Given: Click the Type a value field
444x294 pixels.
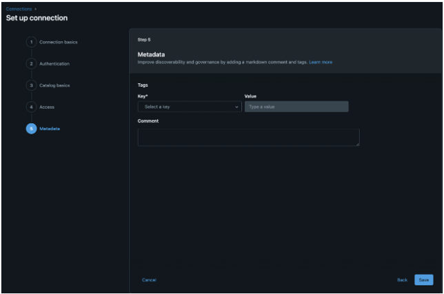Looking at the screenshot, I should (x=296, y=107).
